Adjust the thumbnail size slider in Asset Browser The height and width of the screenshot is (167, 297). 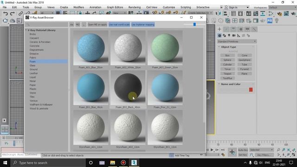click(x=194, y=25)
